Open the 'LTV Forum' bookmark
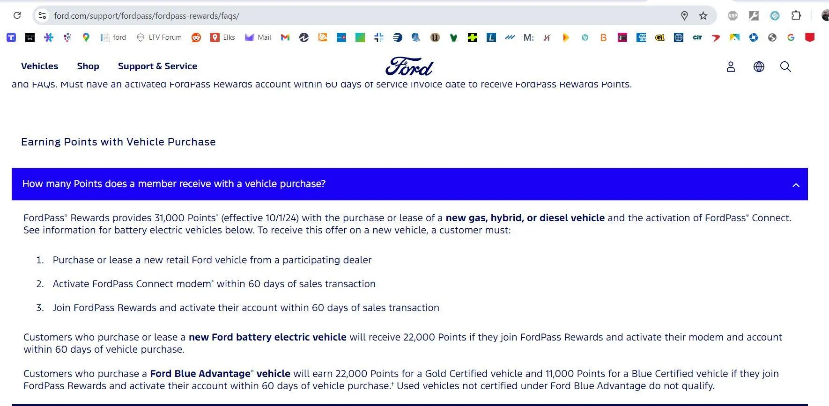 coord(159,37)
